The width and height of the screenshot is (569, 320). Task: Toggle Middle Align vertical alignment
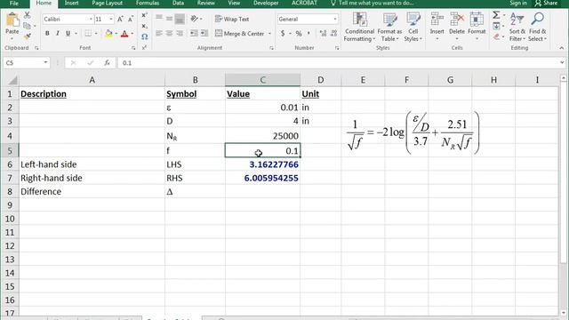click(169, 18)
